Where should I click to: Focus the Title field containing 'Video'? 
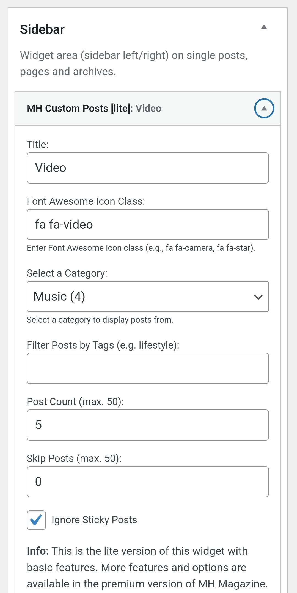point(148,168)
